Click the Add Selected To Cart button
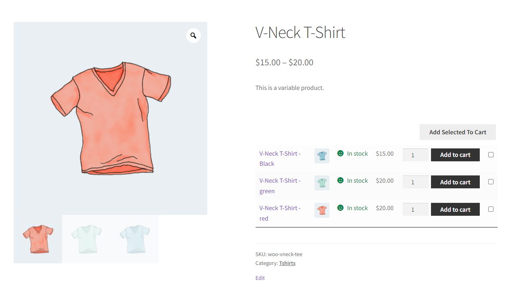Image resolution: width=508 pixels, height=294 pixels. click(458, 132)
